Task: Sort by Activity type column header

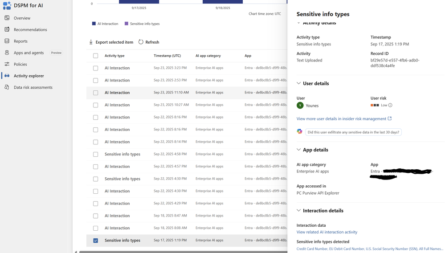Action: [114, 56]
